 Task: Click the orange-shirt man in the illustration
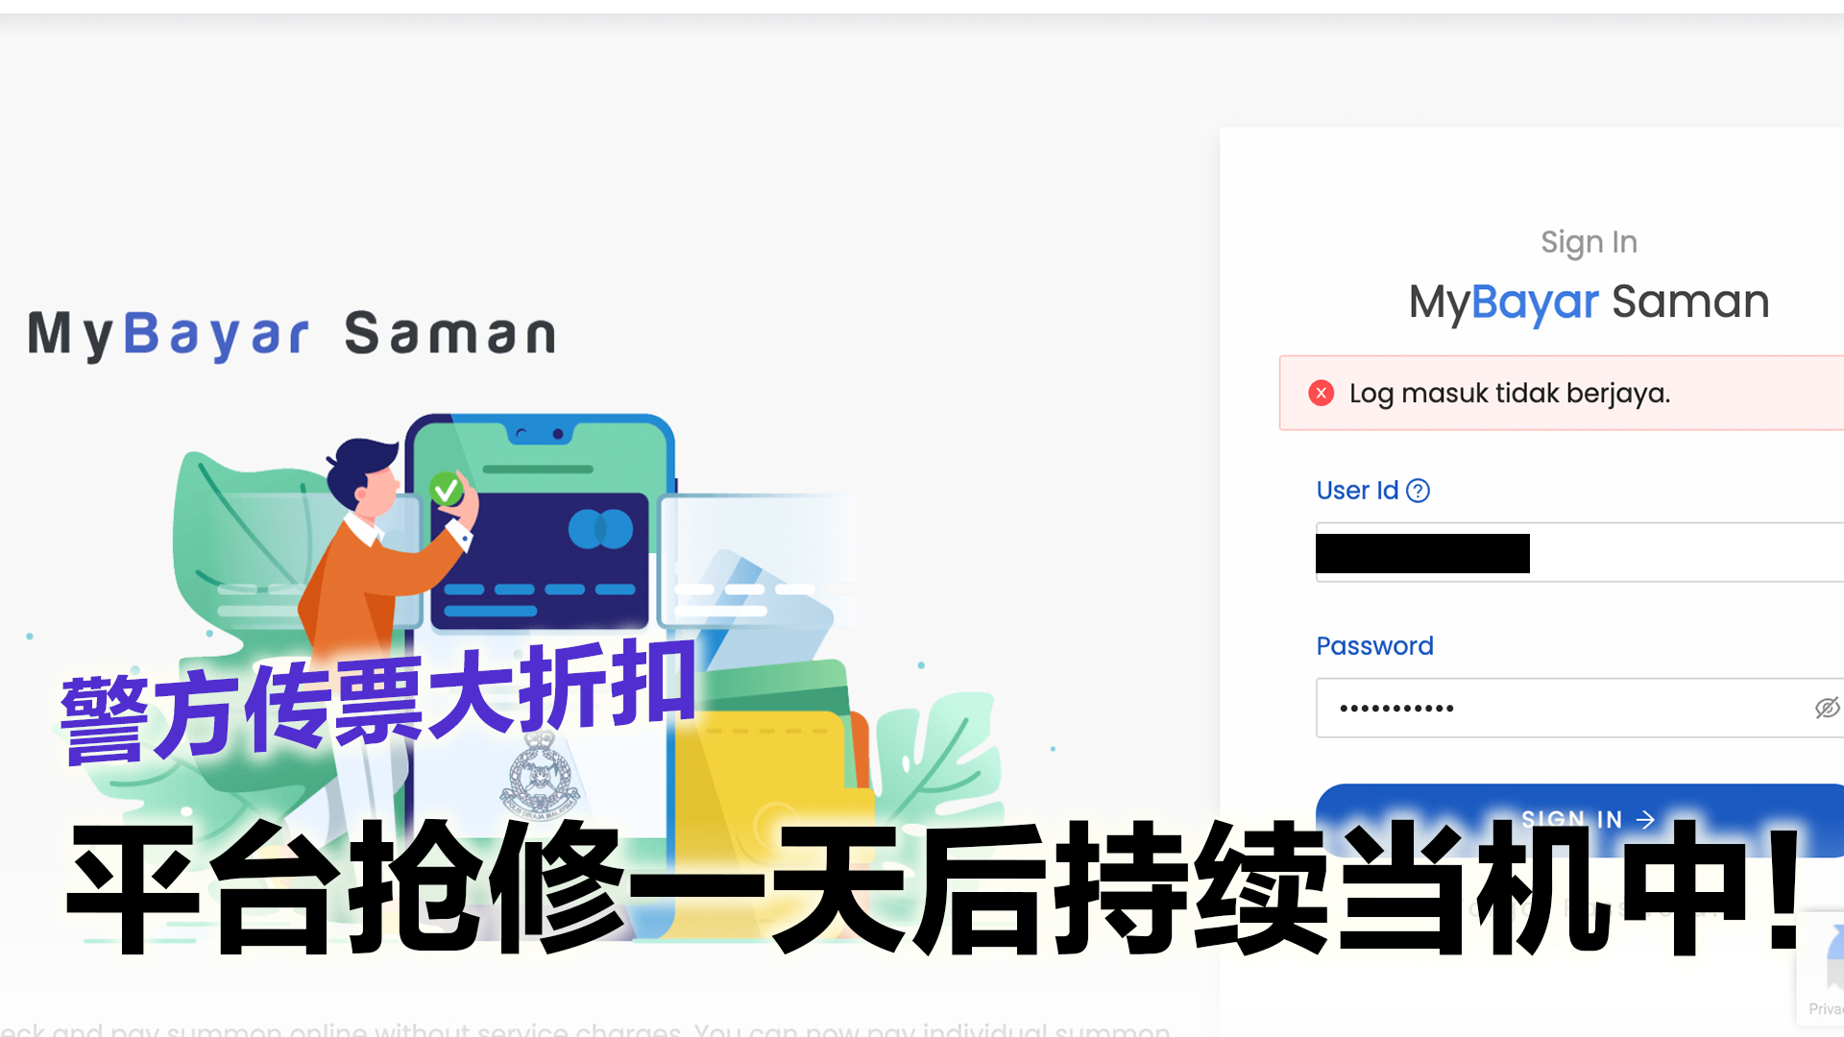[x=384, y=557]
